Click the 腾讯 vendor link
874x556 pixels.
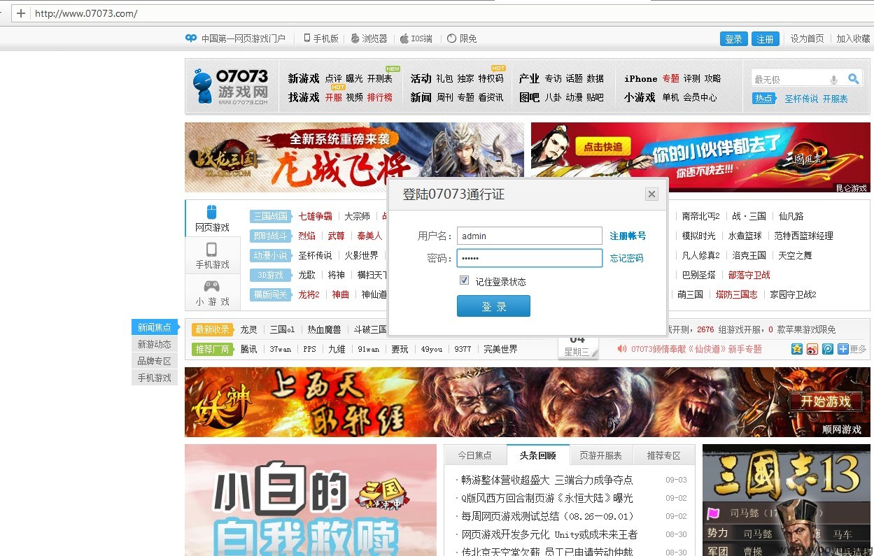[248, 349]
